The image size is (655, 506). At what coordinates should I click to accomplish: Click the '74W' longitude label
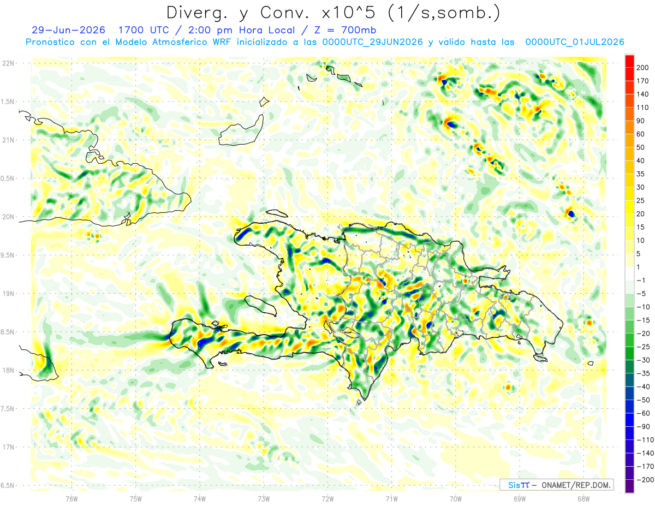point(200,498)
